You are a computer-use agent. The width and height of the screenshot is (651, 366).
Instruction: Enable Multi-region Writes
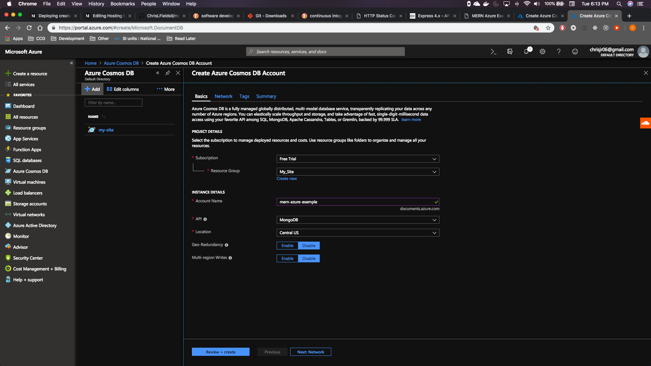click(x=287, y=258)
